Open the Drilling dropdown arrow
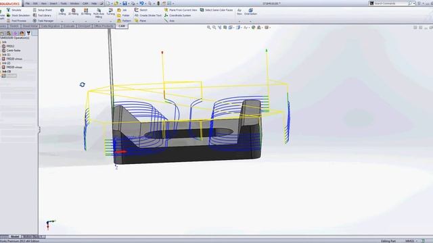This screenshot has height=243, width=433. click(x=62, y=22)
